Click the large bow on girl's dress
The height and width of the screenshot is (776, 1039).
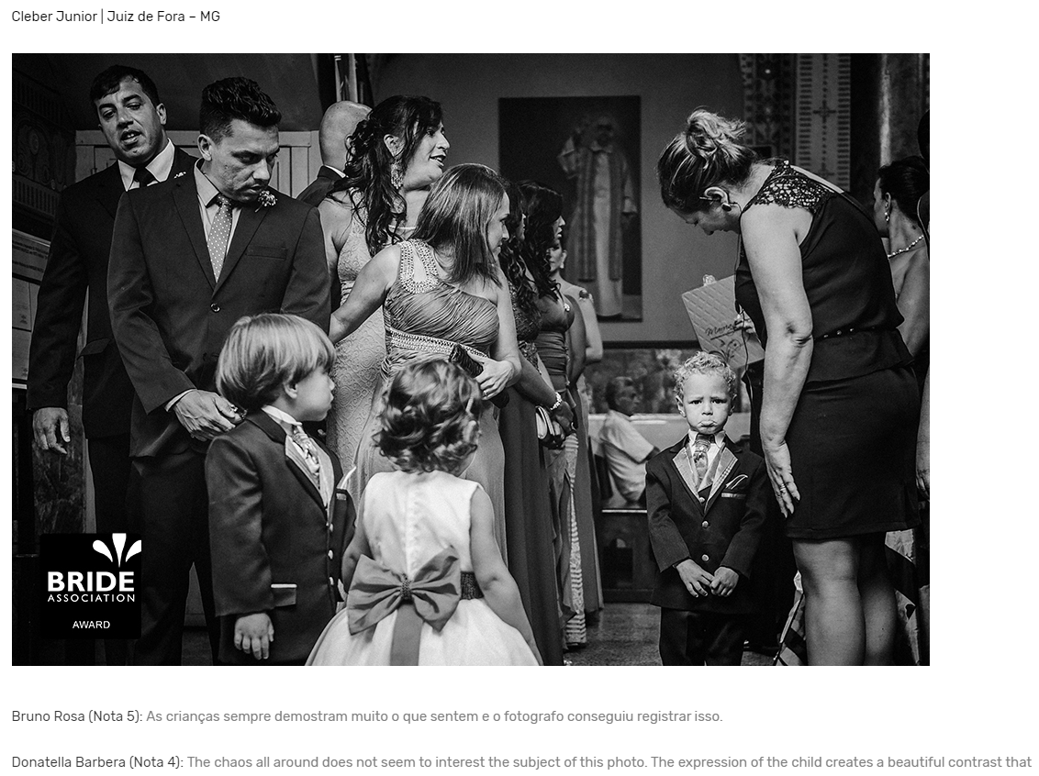(x=404, y=589)
